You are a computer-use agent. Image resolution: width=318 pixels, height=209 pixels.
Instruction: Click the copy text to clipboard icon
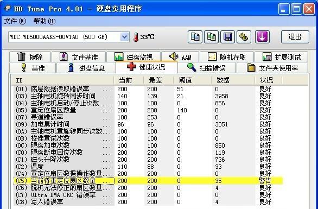click(x=195, y=37)
